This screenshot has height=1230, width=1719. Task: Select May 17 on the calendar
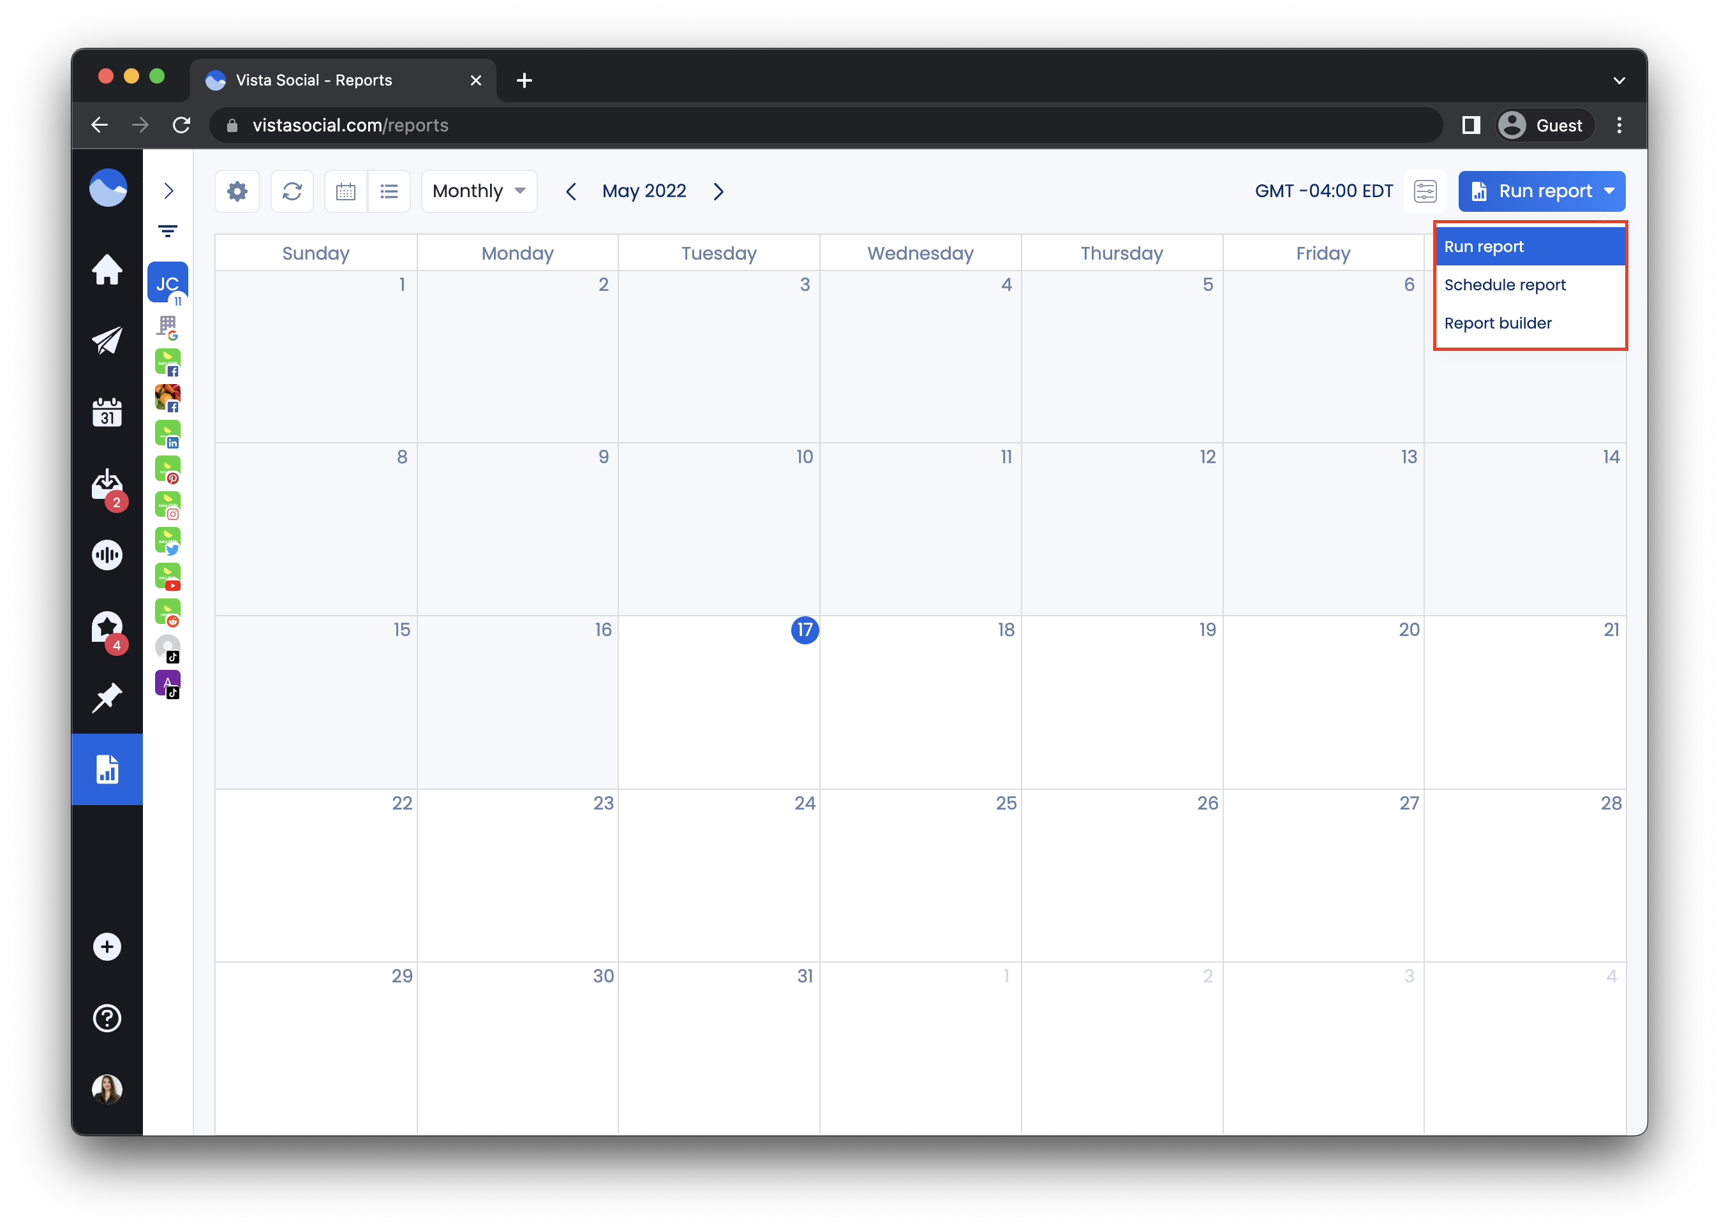pyautogui.click(x=804, y=630)
